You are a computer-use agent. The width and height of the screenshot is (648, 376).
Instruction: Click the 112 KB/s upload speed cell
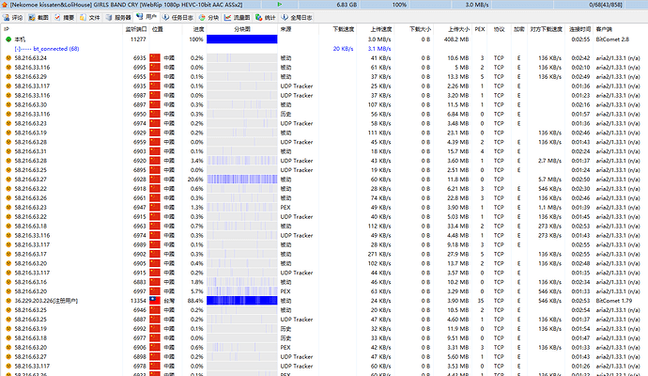click(x=379, y=226)
